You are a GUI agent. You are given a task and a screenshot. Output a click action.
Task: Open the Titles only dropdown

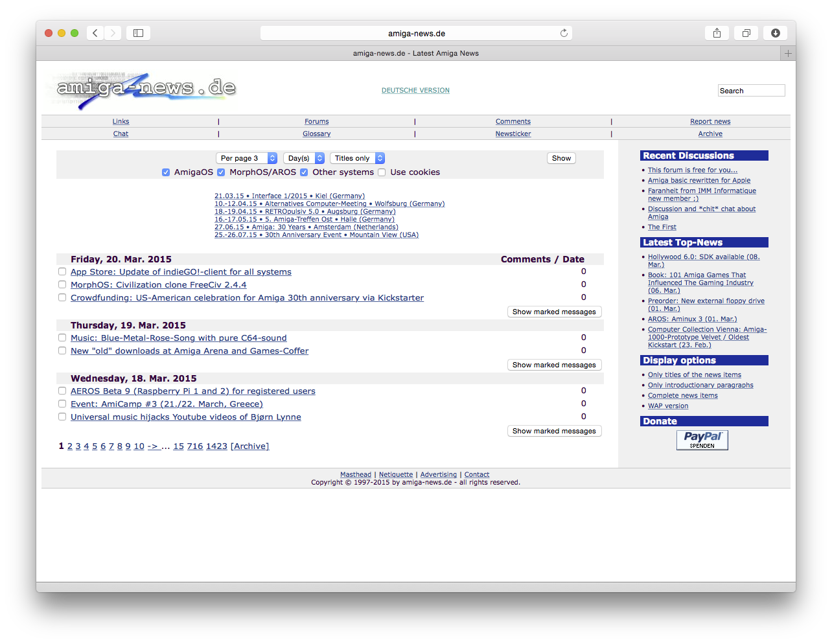point(357,158)
